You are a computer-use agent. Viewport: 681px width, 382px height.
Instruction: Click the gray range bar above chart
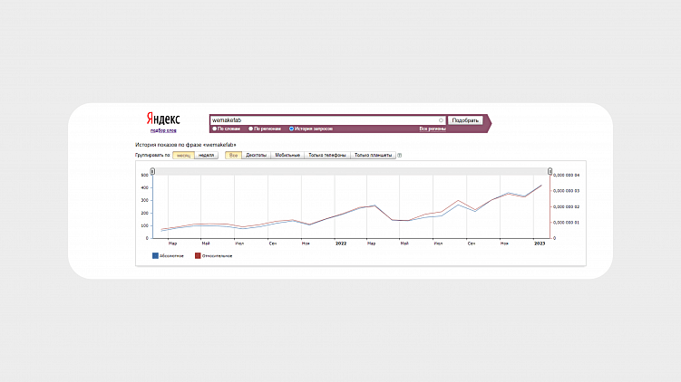click(351, 172)
